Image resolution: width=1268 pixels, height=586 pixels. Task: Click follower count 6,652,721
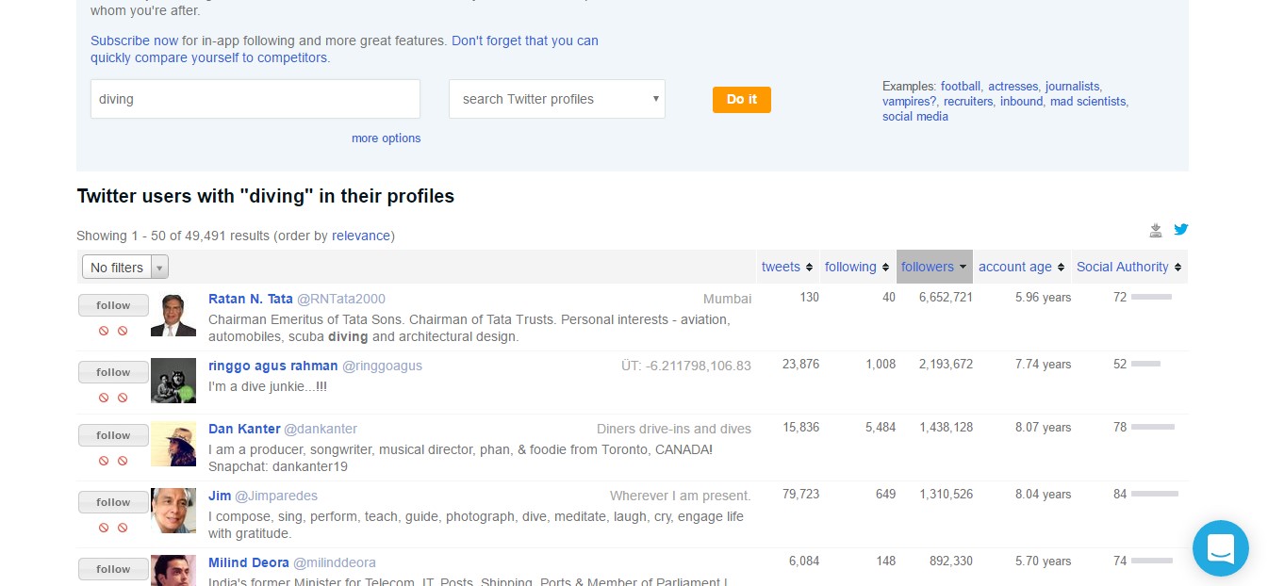[x=946, y=298]
